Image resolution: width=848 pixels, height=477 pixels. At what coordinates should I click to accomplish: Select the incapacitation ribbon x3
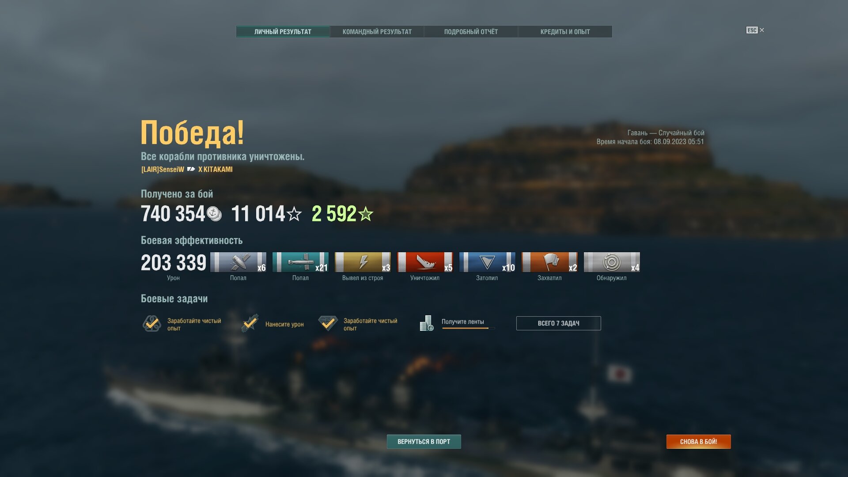pyautogui.click(x=363, y=262)
